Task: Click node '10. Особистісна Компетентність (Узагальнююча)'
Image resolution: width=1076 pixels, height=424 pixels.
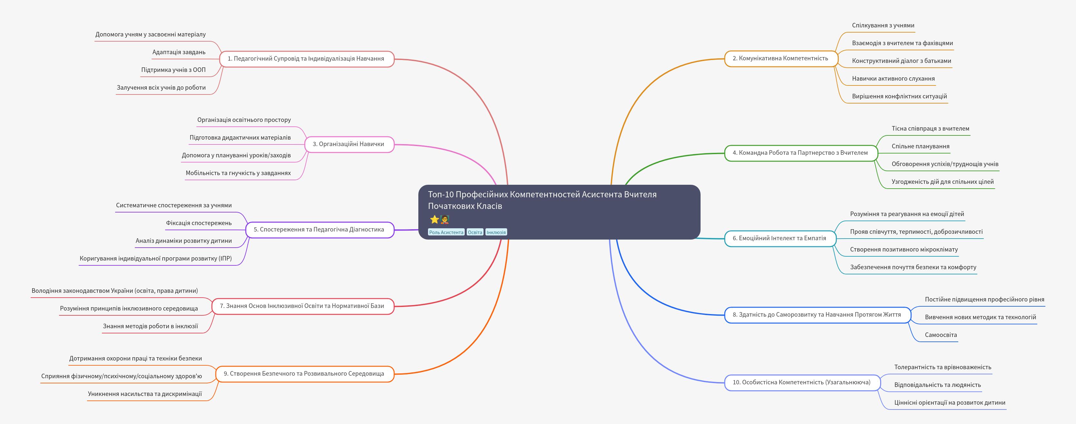Action: coord(801,383)
